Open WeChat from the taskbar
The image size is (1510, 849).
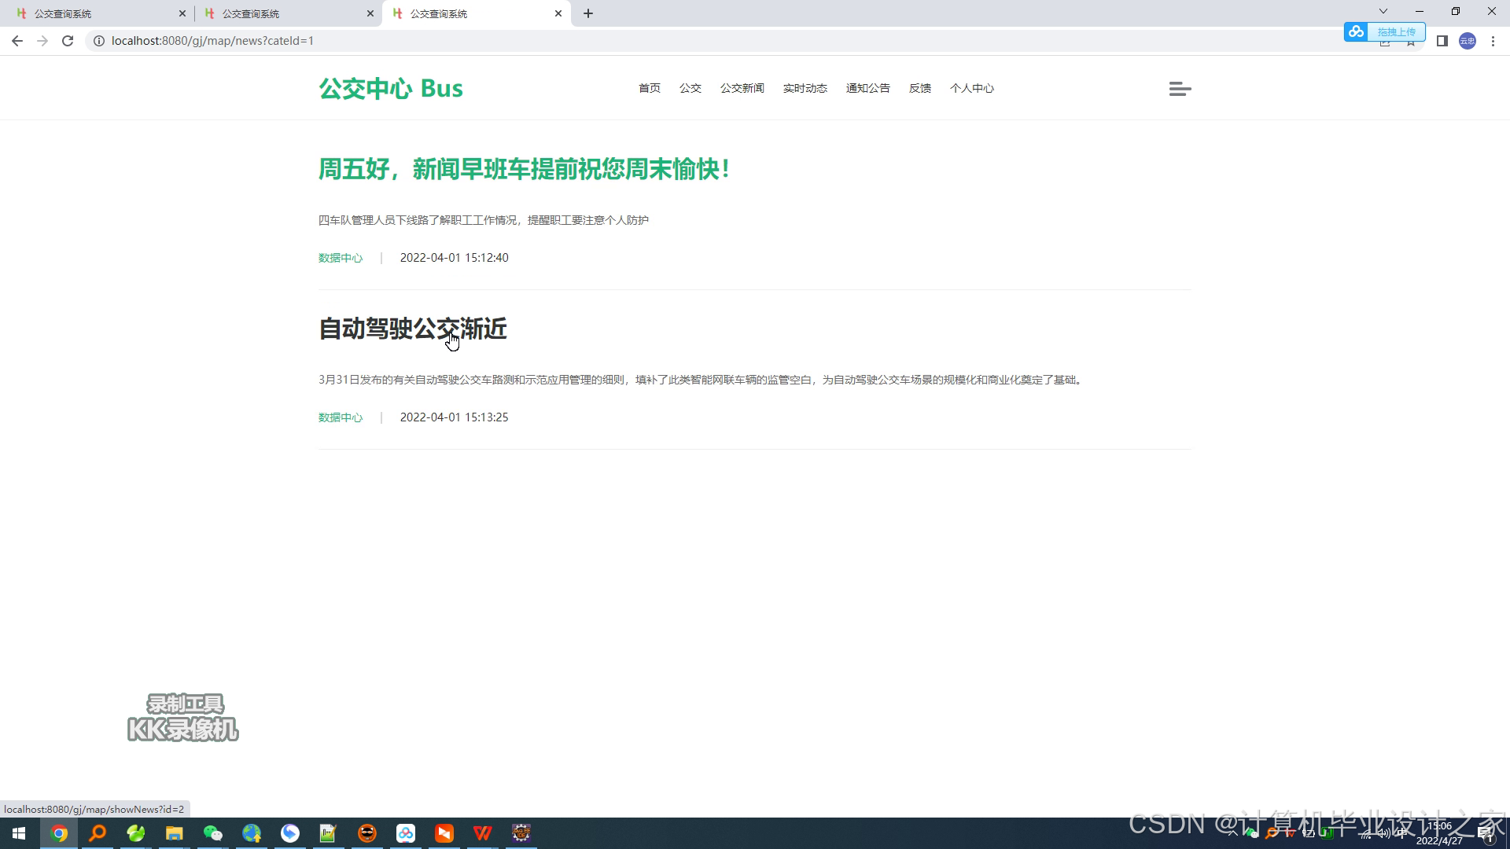point(212,833)
